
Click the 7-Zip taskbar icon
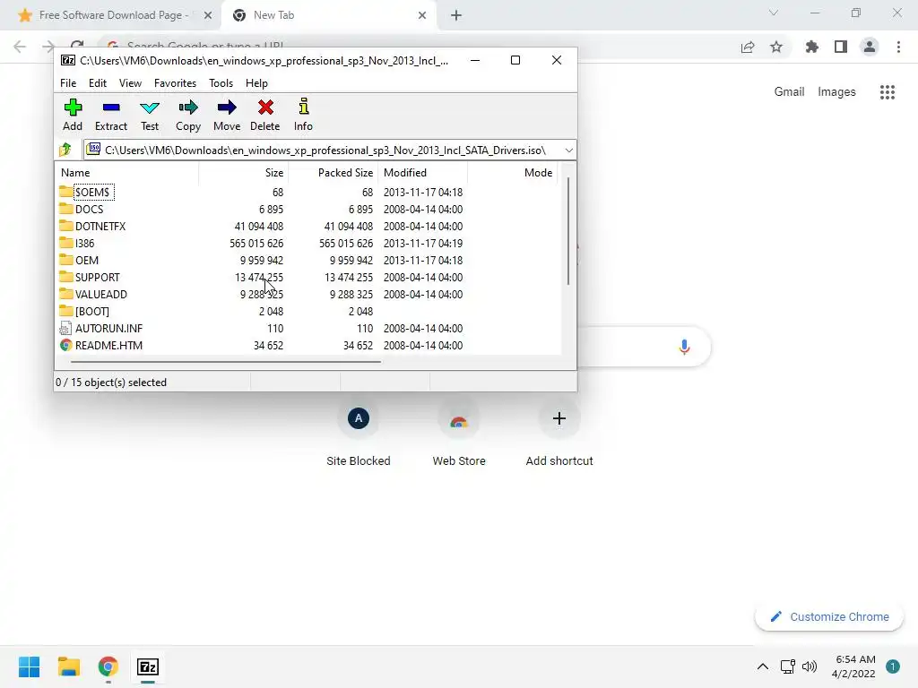(x=148, y=666)
